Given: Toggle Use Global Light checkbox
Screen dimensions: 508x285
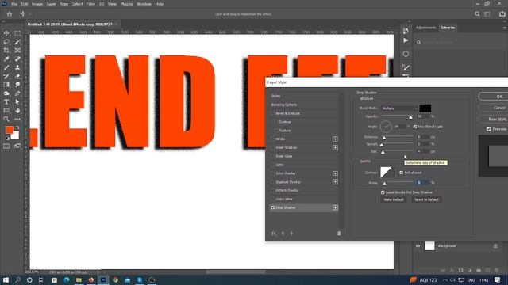Looking at the screenshot, I should pyautogui.click(x=415, y=127).
